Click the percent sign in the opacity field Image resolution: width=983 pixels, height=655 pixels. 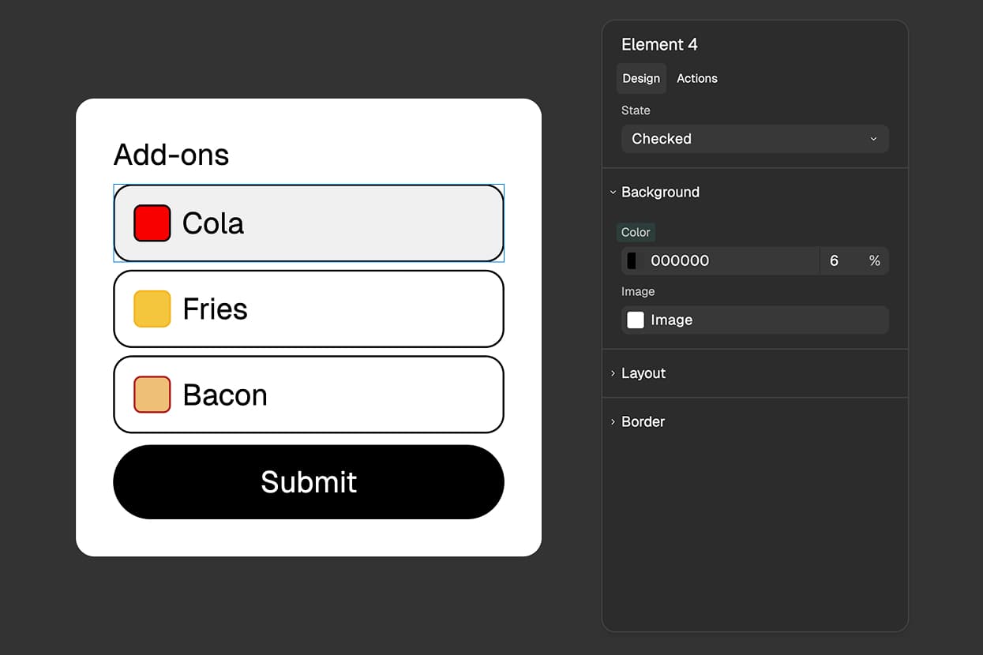874,260
